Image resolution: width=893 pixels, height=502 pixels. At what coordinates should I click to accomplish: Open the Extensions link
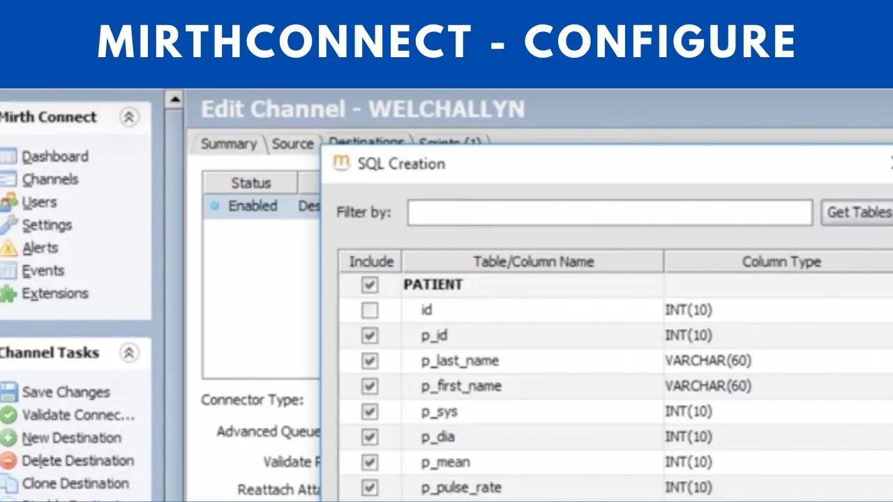55,294
